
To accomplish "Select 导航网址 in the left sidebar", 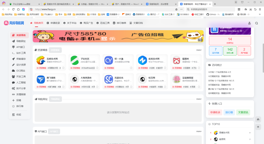I will click(x=20, y=41).
